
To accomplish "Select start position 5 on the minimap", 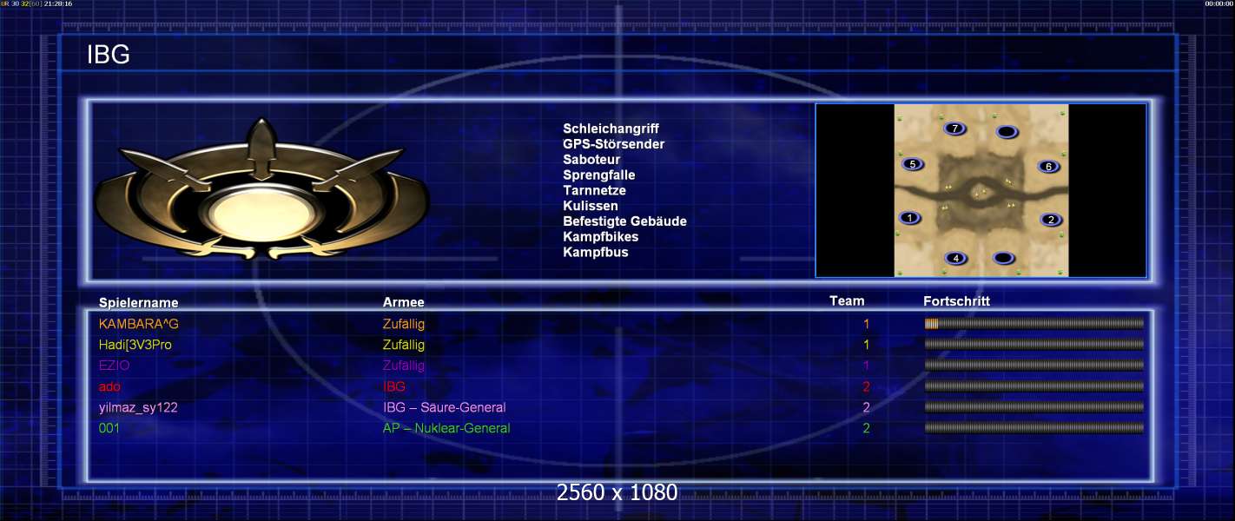I will [912, 163].
